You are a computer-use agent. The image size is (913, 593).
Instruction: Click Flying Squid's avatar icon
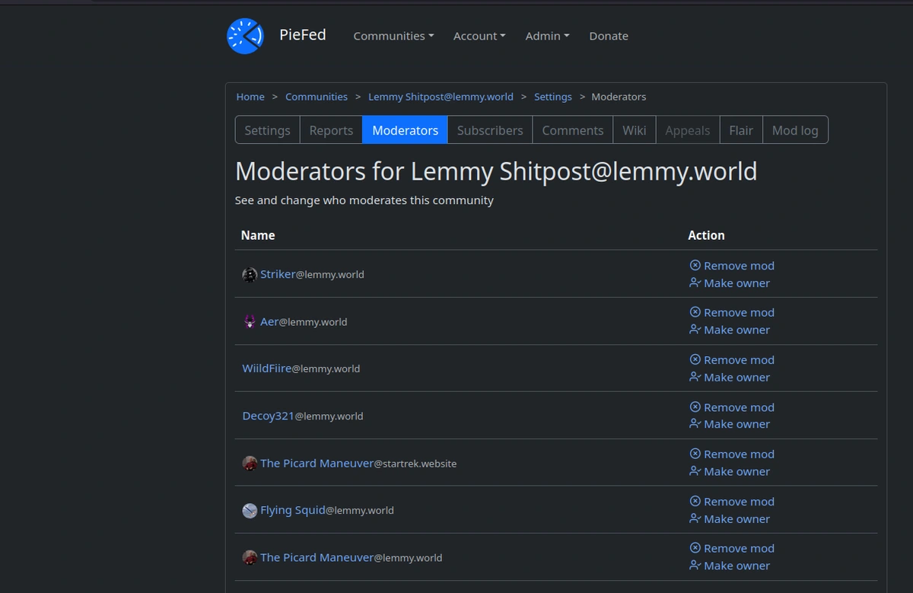click(x=250, y=511)
